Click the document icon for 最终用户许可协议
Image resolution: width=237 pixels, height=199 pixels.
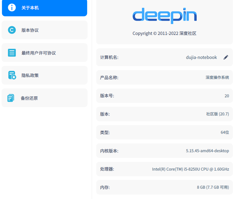(x=12, y=53)
